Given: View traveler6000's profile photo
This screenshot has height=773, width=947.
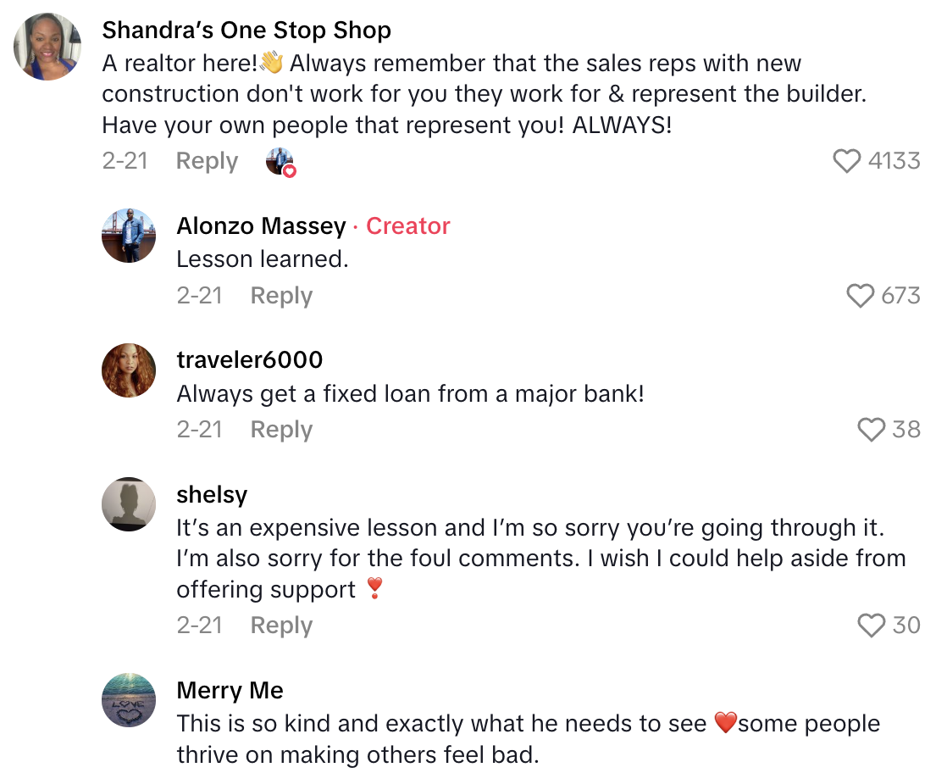Looking at the screenshot, I should click(x=129, y=370).
